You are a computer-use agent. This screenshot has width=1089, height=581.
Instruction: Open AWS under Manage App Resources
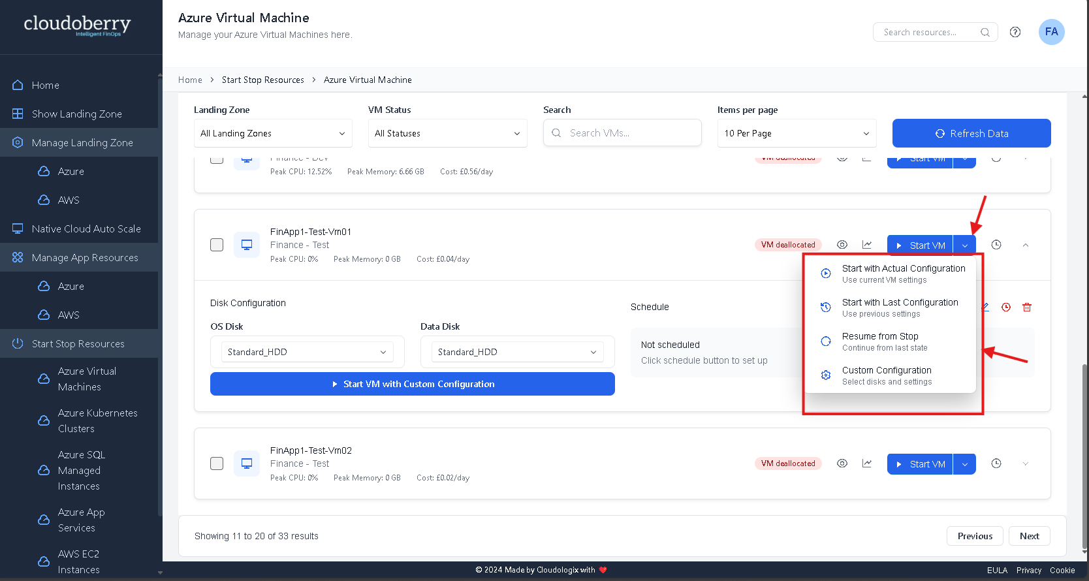click(x=69, y=315)
